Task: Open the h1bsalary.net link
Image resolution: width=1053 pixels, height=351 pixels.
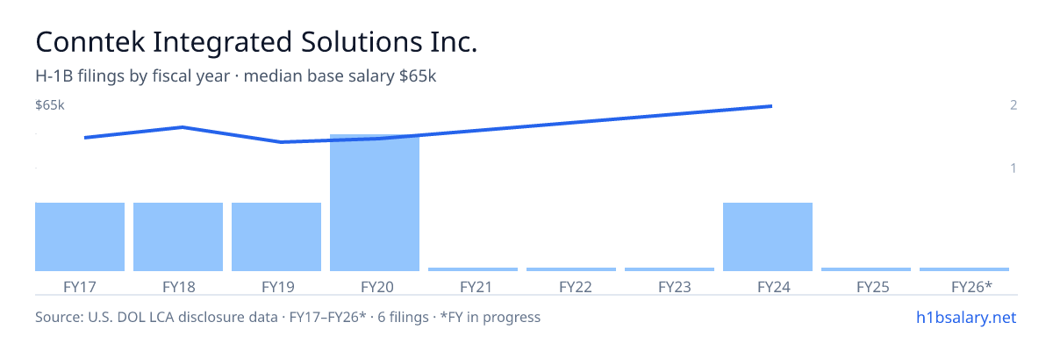Action: (965, 317)
